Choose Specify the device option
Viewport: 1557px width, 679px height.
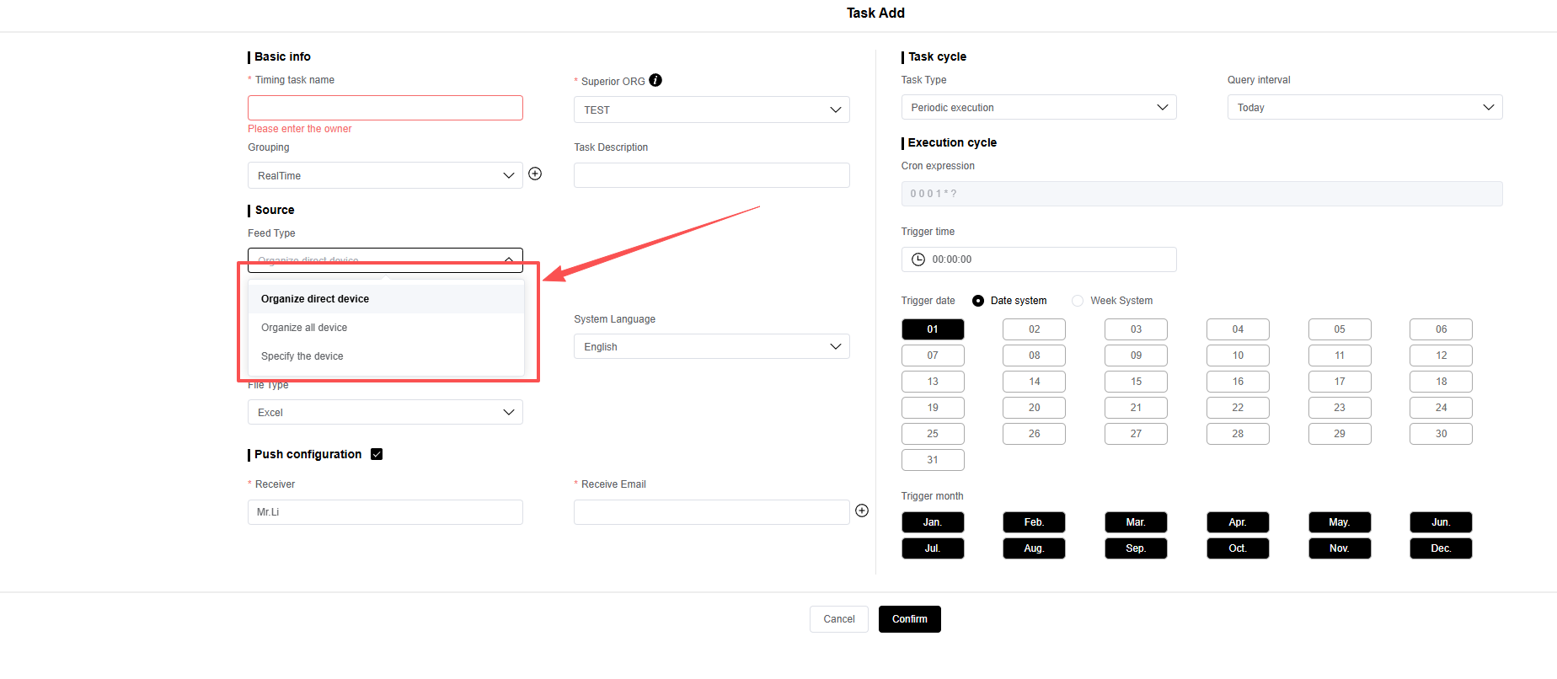[302, 356]
